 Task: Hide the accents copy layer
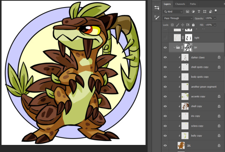[165, 96]
